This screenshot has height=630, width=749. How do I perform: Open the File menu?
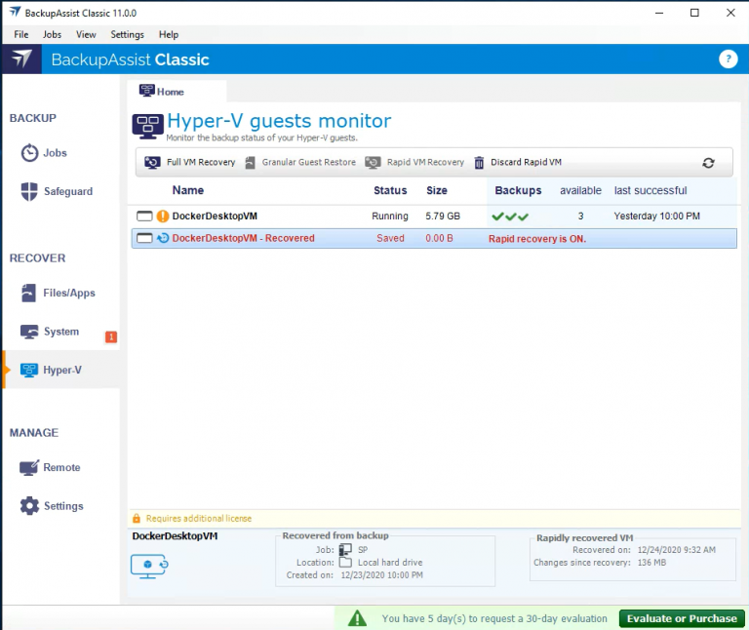point(21,35)
